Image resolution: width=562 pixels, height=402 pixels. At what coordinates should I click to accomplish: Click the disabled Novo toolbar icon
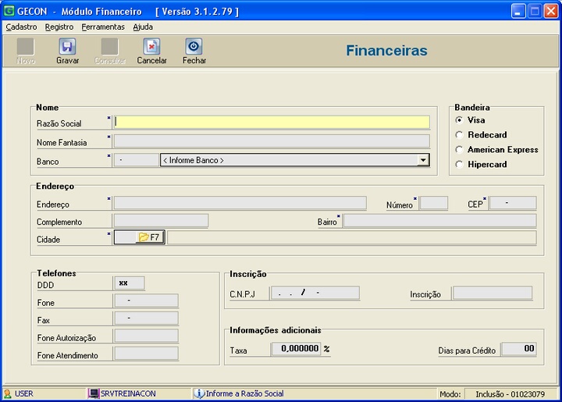(26, 47)
